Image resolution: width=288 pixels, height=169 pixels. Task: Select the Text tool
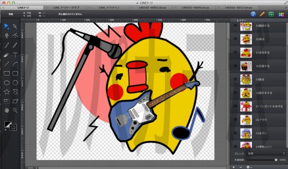point(15,55)
